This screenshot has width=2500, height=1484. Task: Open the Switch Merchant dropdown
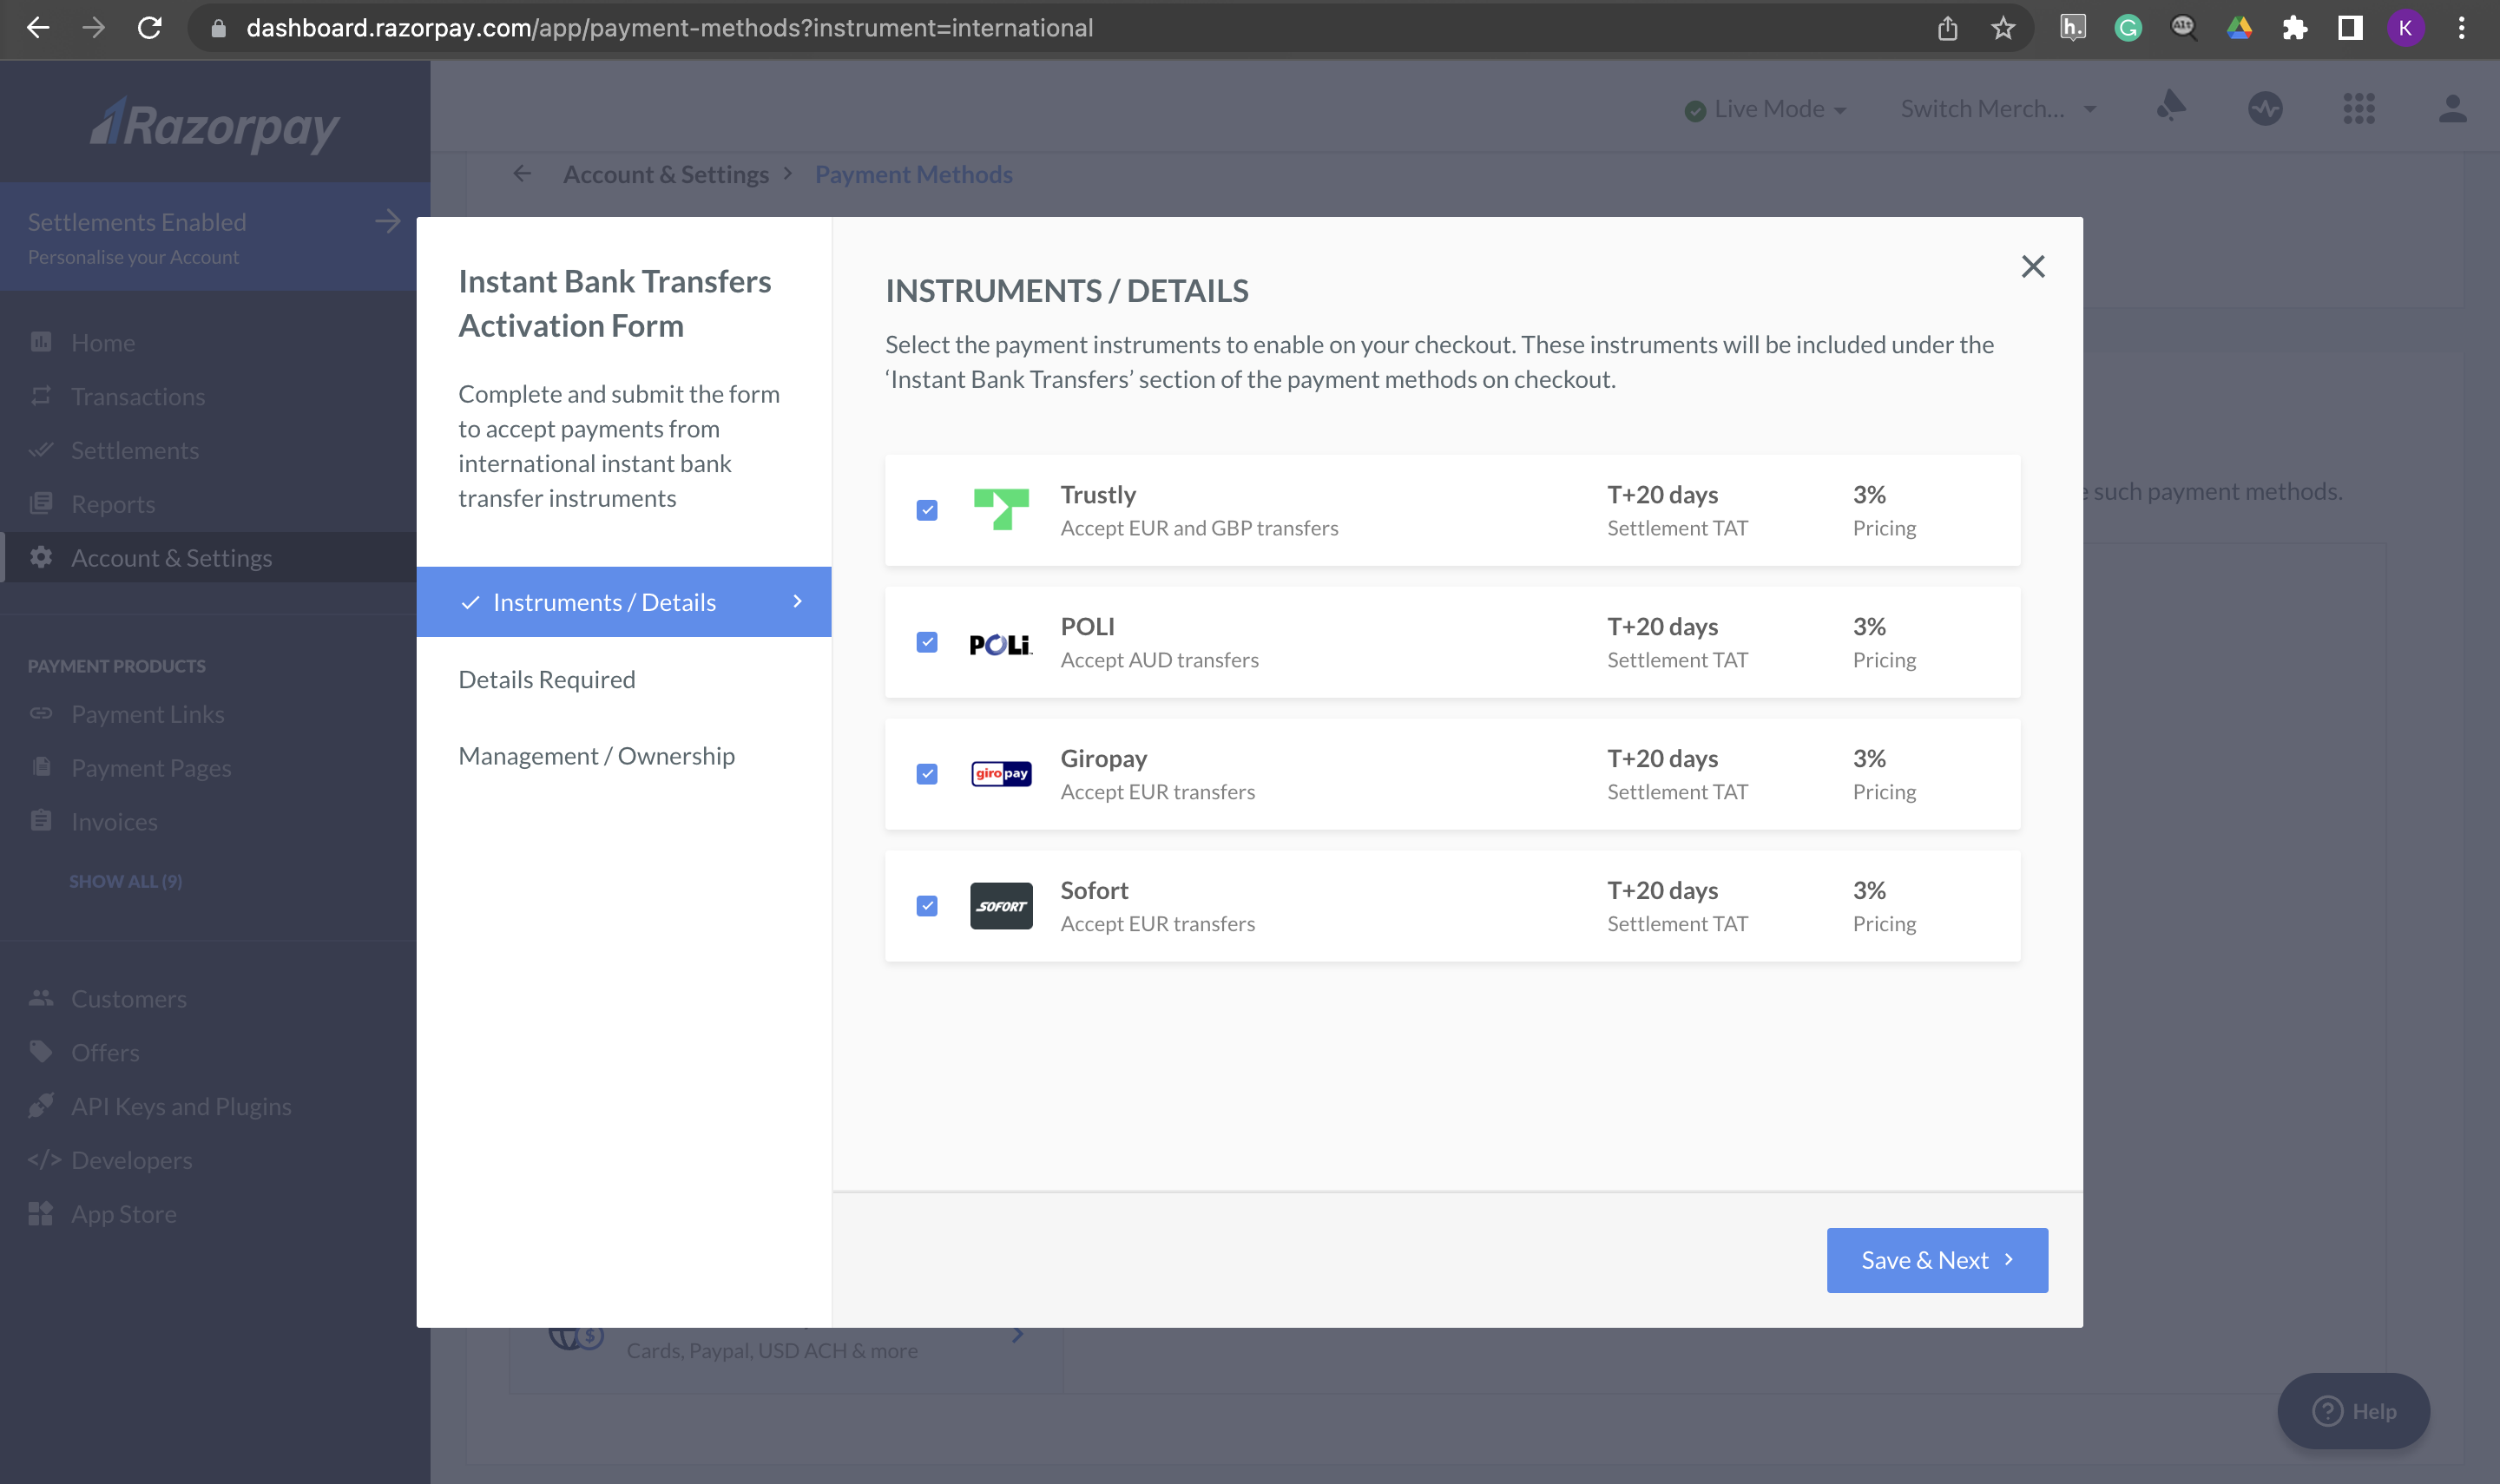pos(1998,109)
